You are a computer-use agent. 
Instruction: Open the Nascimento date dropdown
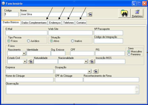[24, 53]
